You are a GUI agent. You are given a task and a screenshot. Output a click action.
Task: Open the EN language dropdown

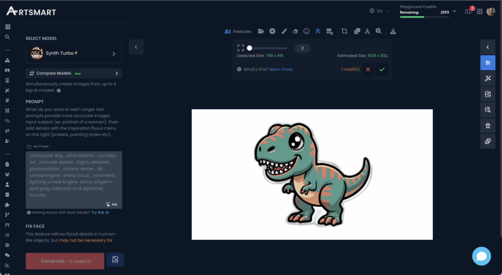pos(379,11)
